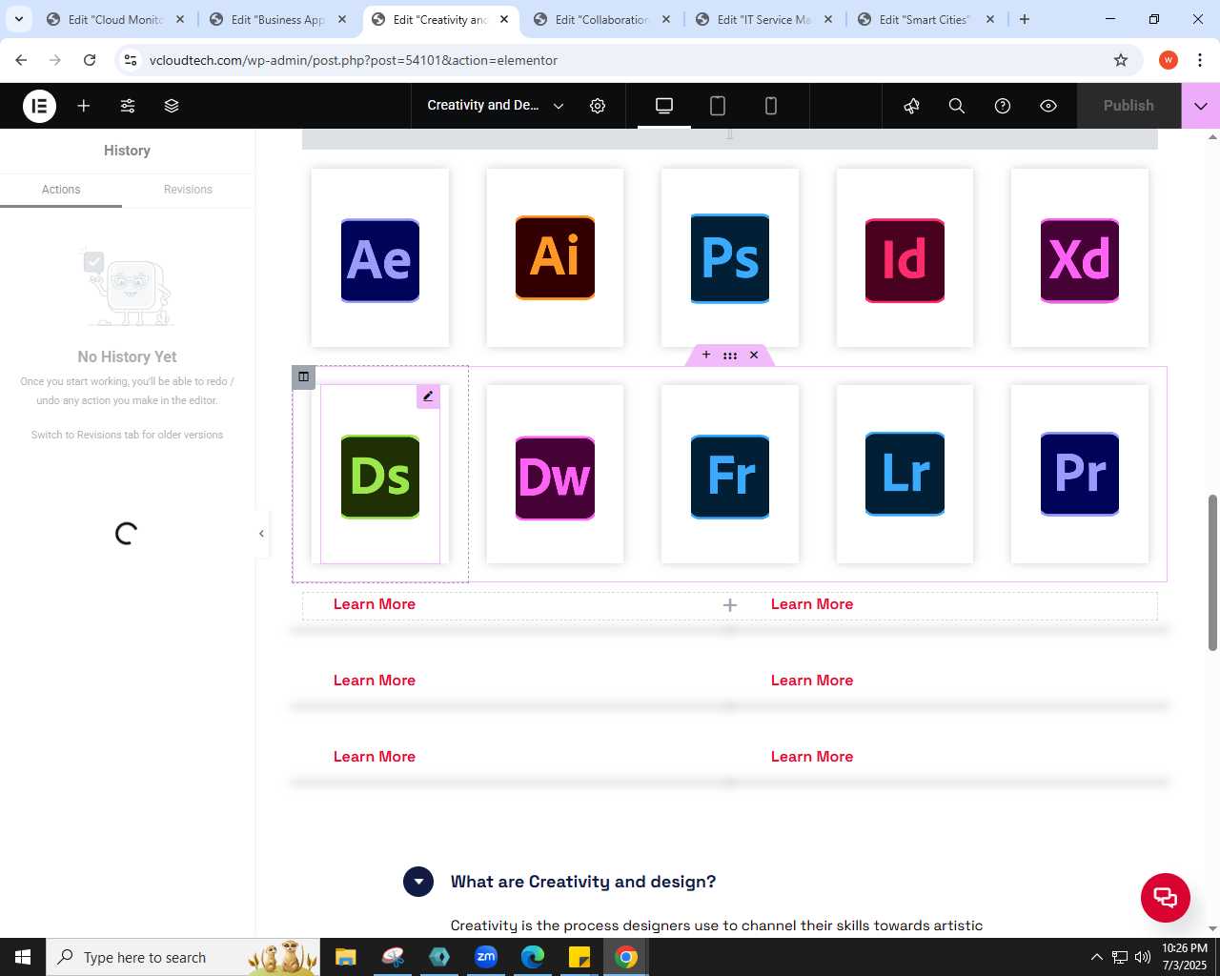Click the Publish button

tap(1128, 106)
